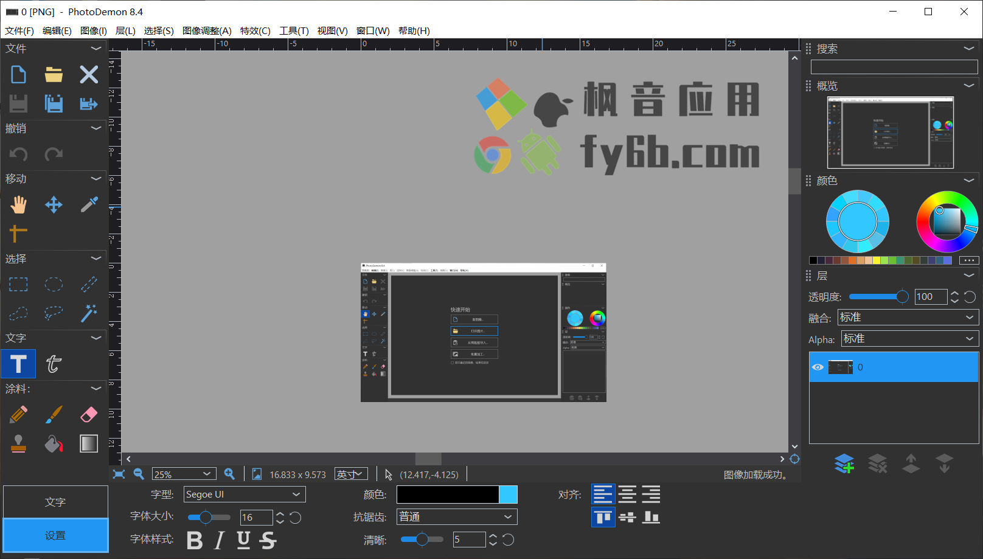Toggle visibility eye of layer 0
This screenshot has height=559, width=983.
tap(818, 367)
